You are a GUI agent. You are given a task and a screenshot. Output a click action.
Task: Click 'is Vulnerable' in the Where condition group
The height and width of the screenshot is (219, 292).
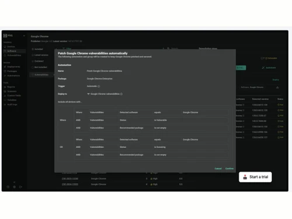point(161,120)
